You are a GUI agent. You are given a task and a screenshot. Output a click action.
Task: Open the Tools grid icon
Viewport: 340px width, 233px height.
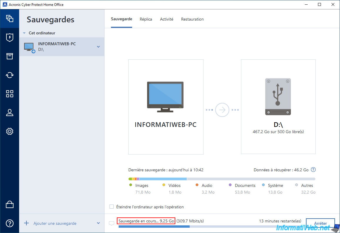9,94
